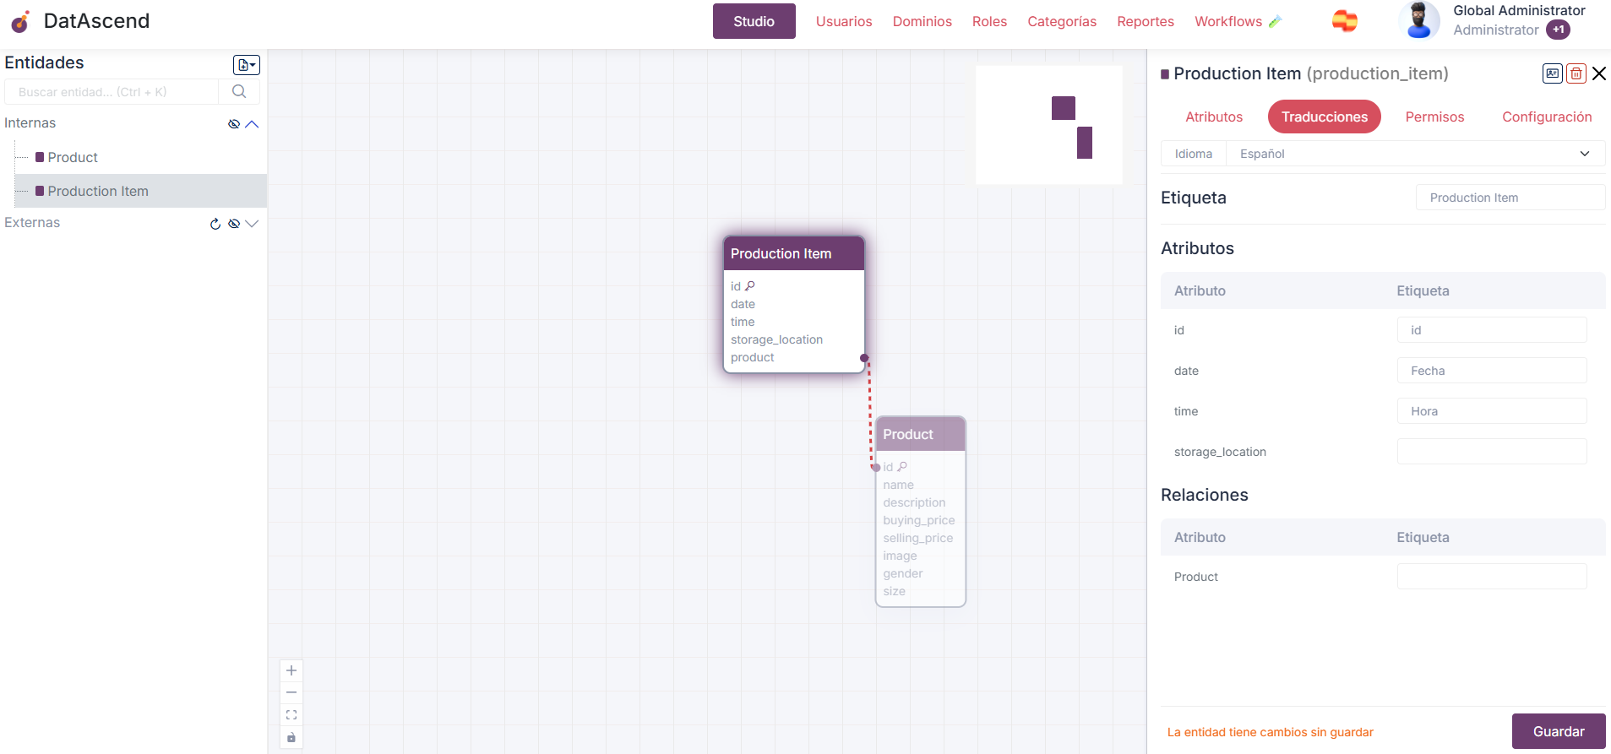Click the storage_location label input field
1611x754 pixels.
[x=1491, y=452]
